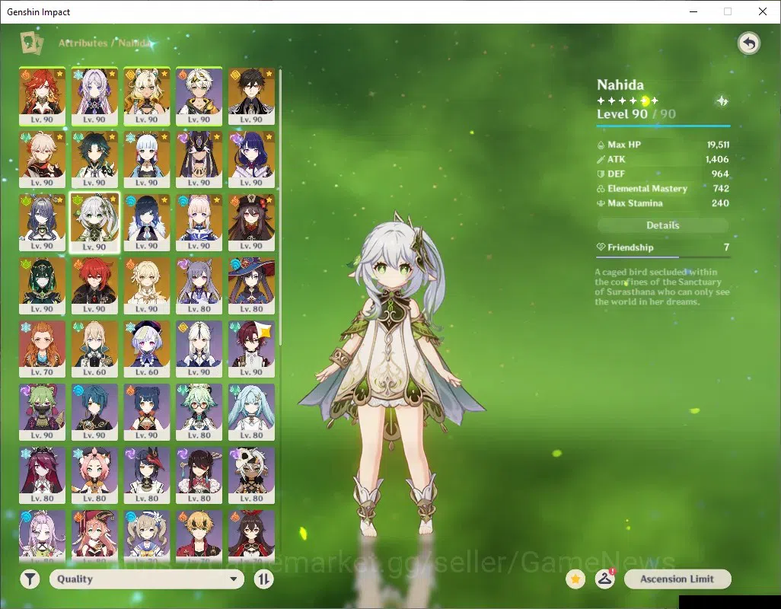Viewport: 781px width, 609px height.
Task: Select Yanfei's portrait
Action: point(94,536)
